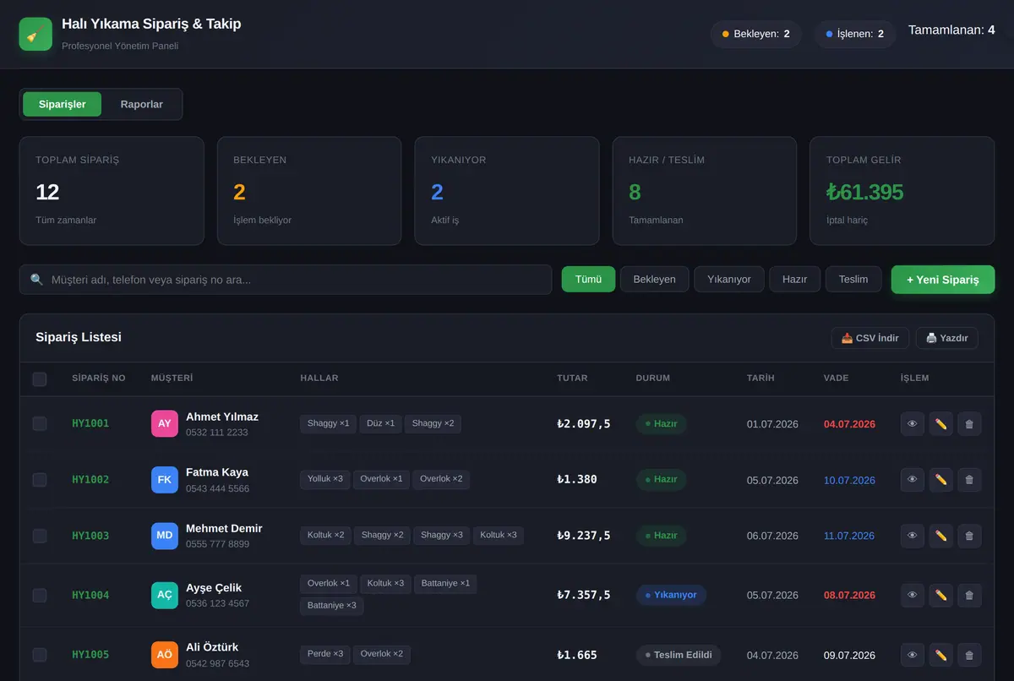The width and height of the screenshot is (1014, 681).
Task: Filter orders by Tümü
Action: point(588,279)
